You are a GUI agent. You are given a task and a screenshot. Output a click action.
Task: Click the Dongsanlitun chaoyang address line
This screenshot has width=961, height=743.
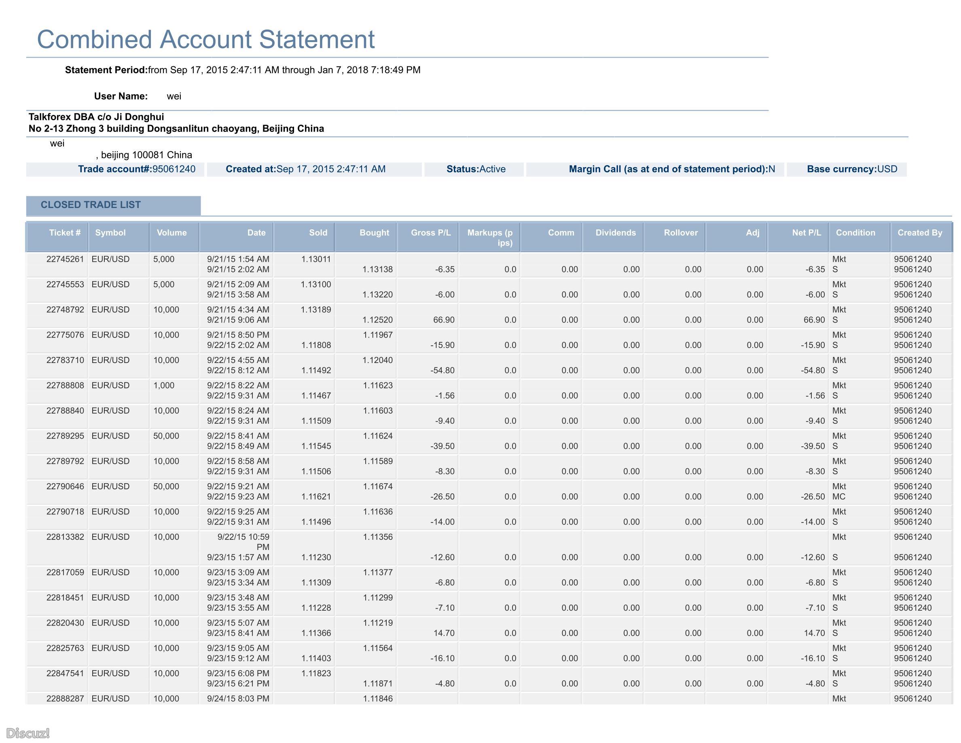coord(176,129)
